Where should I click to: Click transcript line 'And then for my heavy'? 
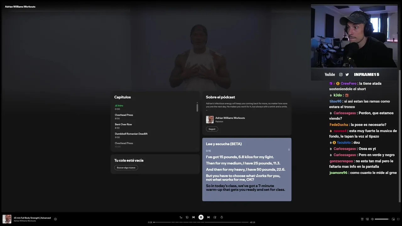(x=246, y=169)
